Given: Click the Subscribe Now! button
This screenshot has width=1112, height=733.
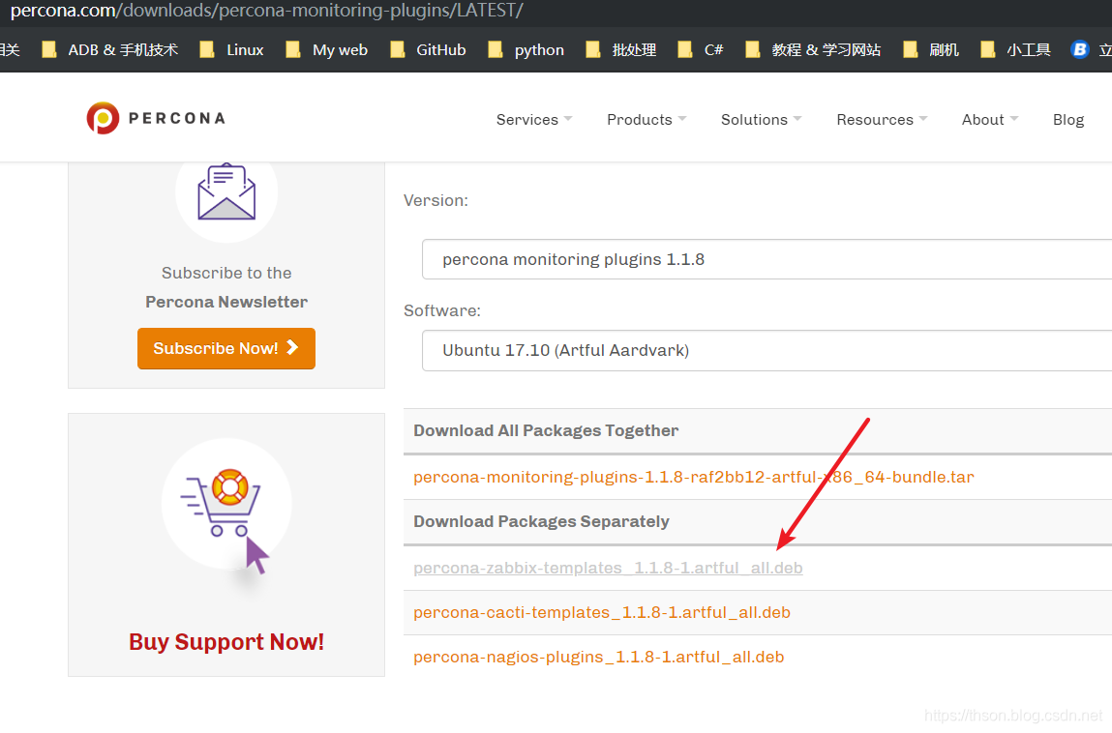Looking at the screenshot, I should pos(226,348).
